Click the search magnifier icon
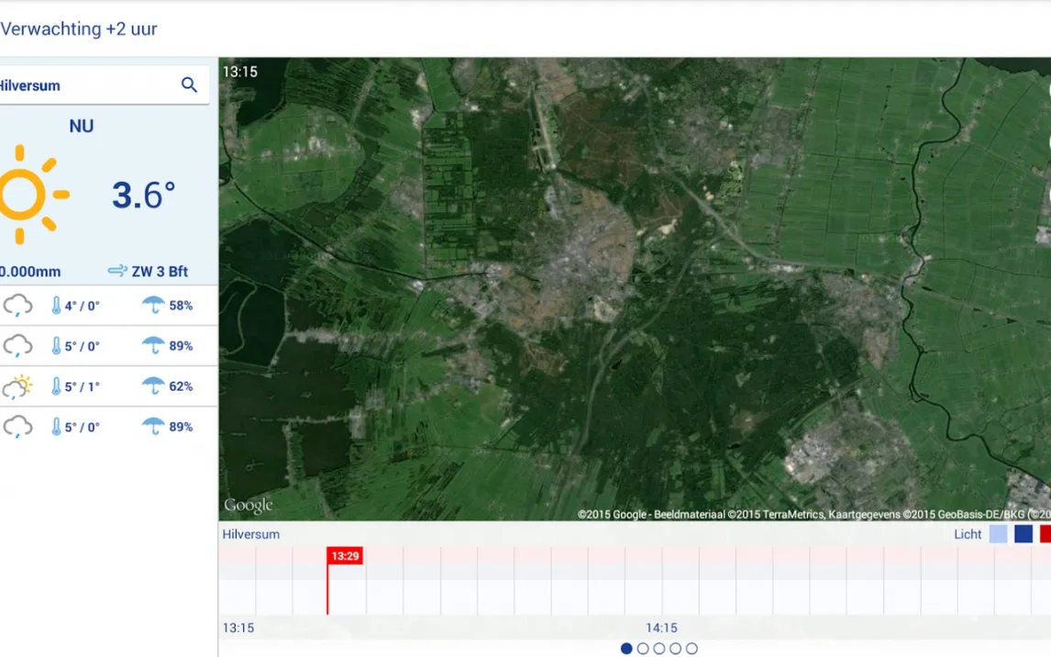1051x657 pixels. pos(189,85)
